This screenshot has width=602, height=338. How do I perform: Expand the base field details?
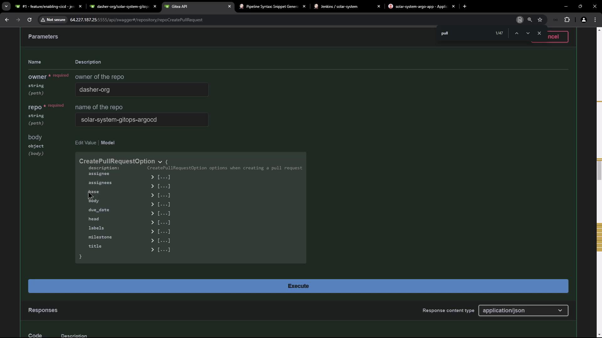pos(153,195)
